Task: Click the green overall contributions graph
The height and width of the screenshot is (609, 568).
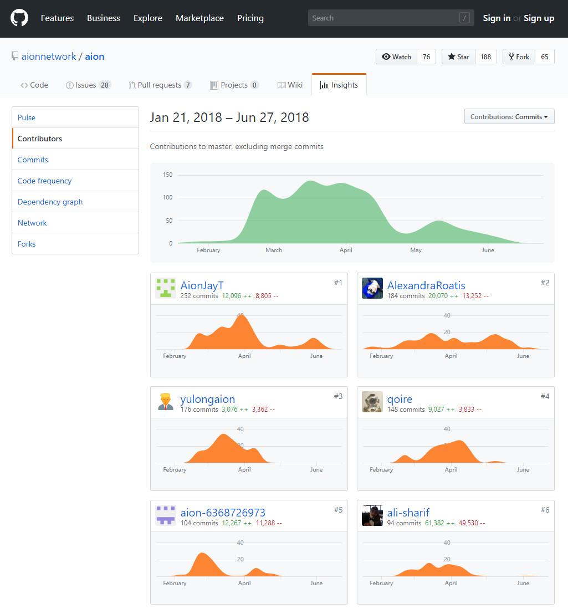Action: (x=352, y=212)
